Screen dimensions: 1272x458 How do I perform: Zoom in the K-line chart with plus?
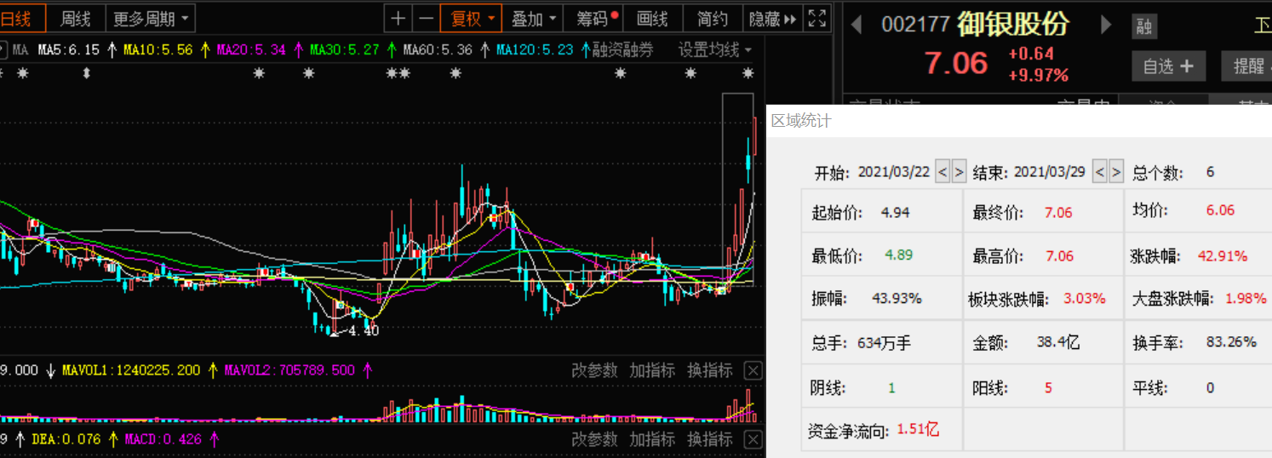click(x=398, y=18)
